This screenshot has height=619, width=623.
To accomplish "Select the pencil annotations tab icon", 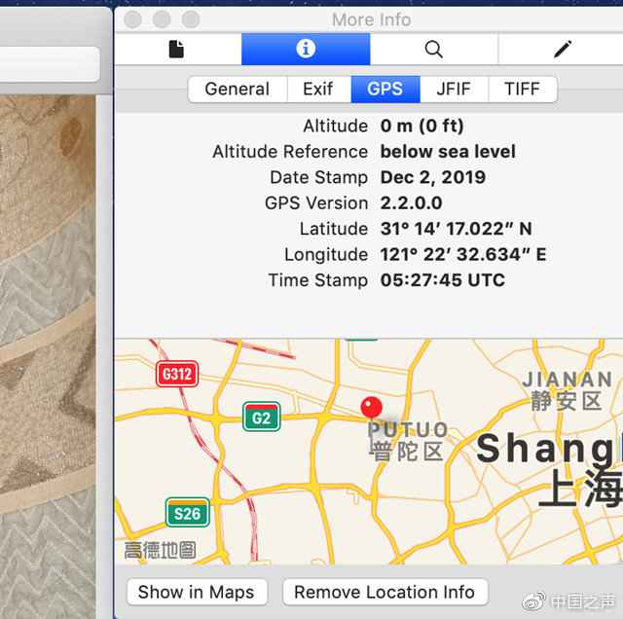I will tap(563, 49).
